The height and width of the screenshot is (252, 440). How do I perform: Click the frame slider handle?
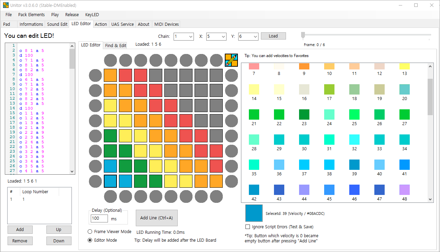[303, 35]
